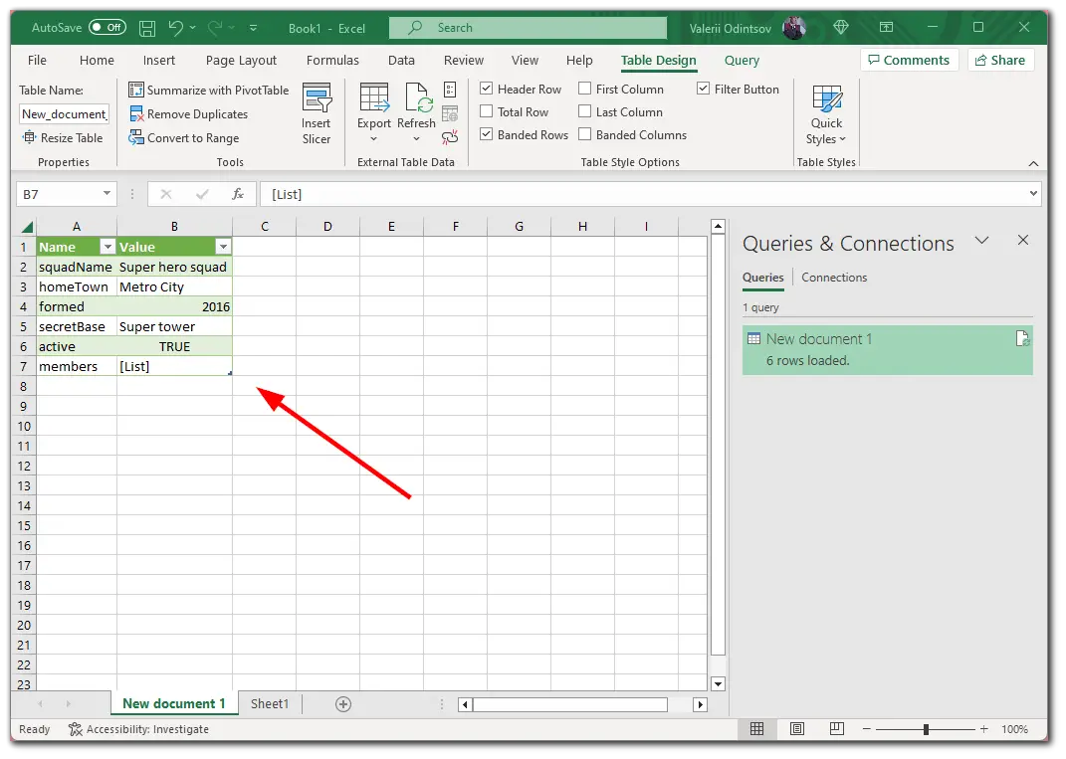Switch to the Sheet1 worksheet tab
The image size is (1066, 759).
pyautogui.click(x=270, y=704)
